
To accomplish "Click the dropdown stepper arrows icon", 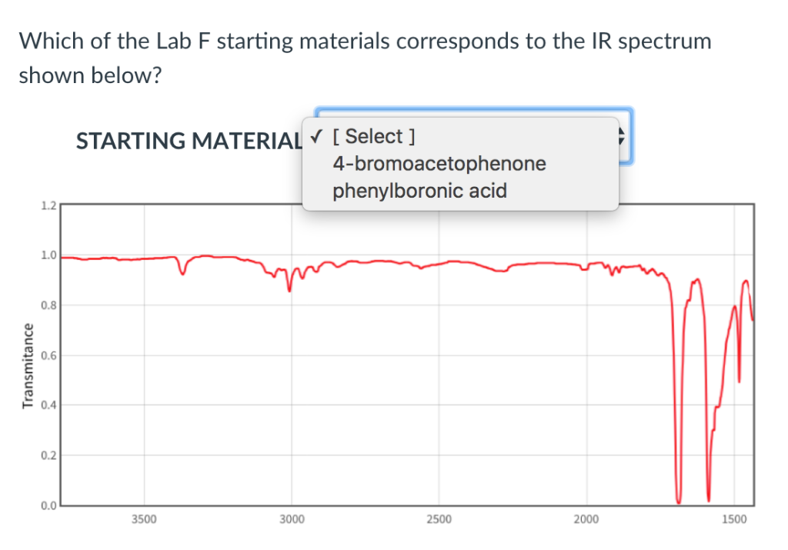I will (620, 137).
